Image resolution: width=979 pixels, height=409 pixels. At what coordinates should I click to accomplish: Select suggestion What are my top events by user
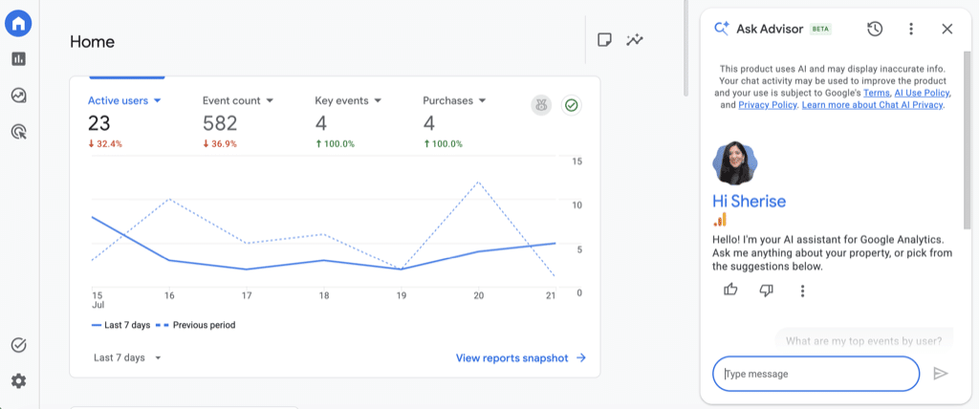click(x=863, y=341)
